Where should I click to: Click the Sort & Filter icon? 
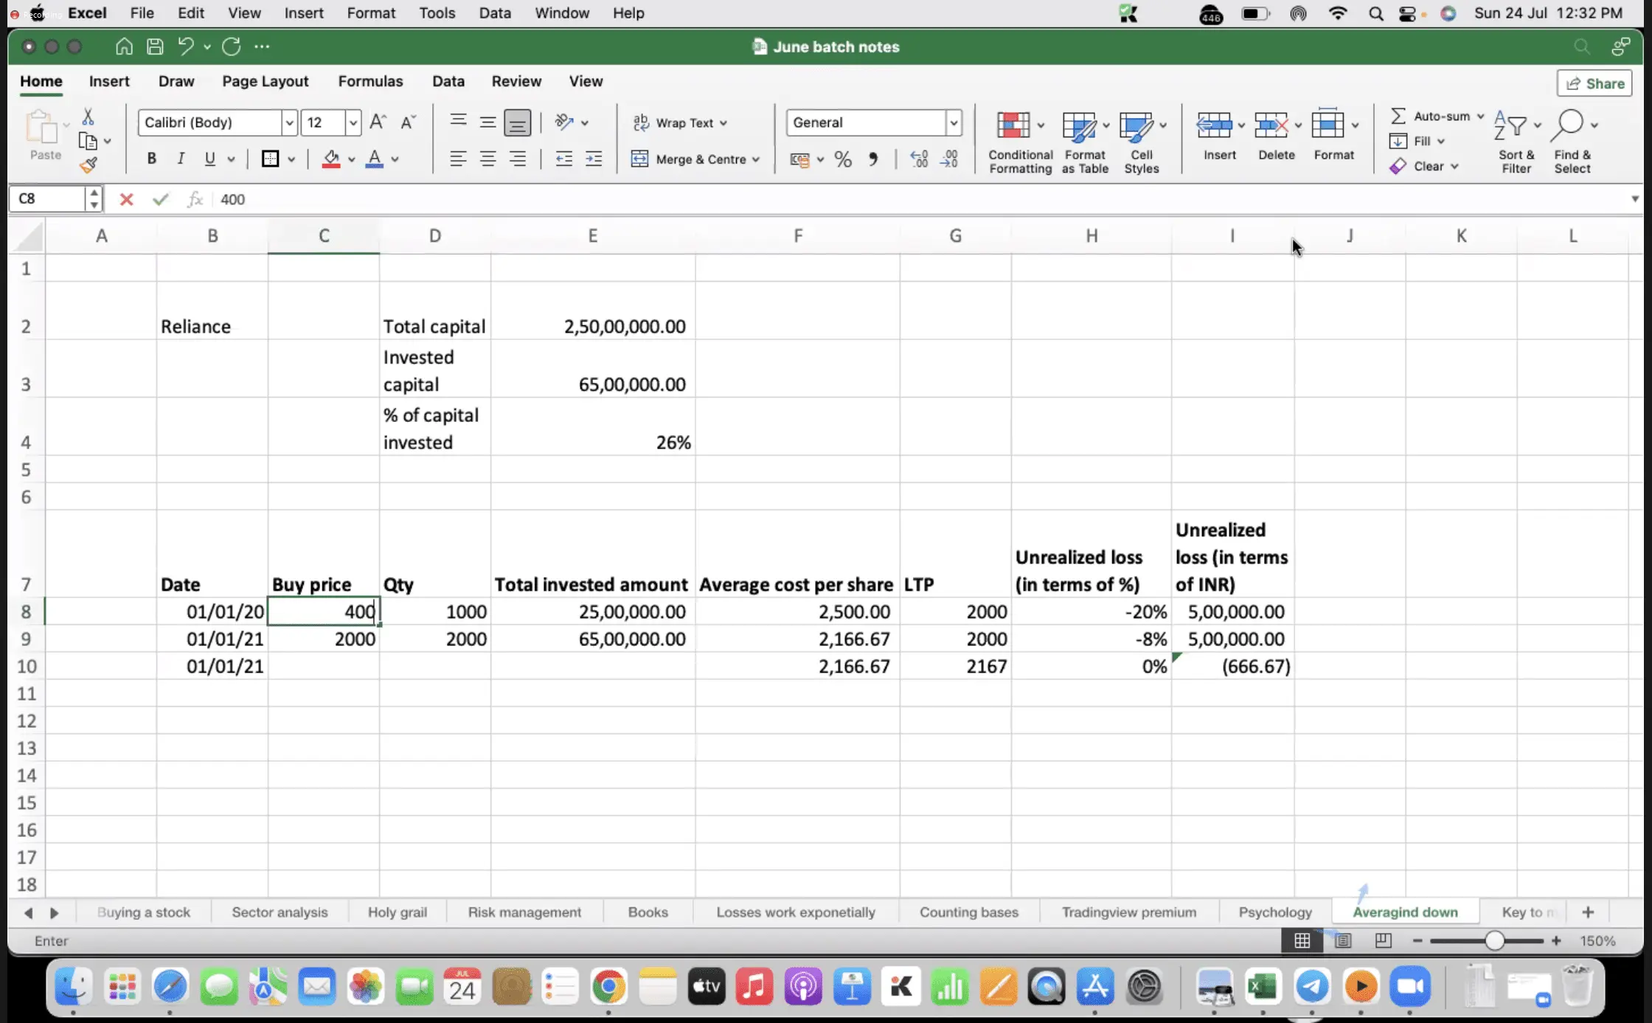tap(1510, 126)
